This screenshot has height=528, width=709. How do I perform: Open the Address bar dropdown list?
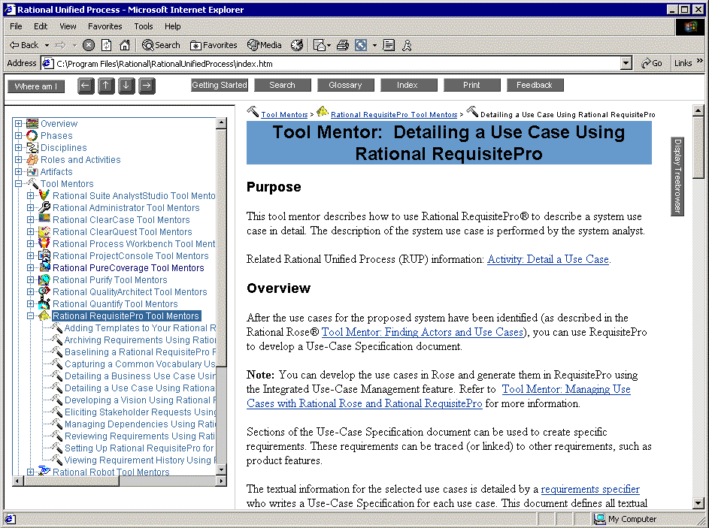(626, 63)
